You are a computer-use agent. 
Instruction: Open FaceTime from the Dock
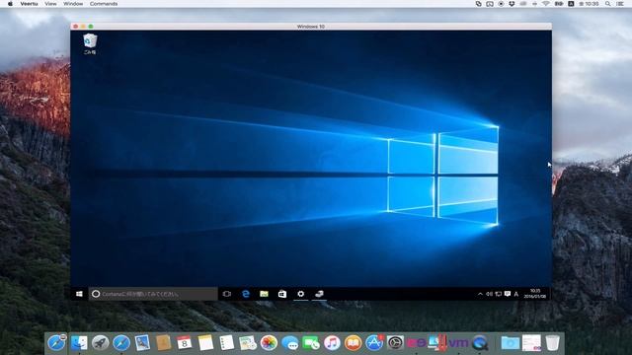click(x=311, y=343)
